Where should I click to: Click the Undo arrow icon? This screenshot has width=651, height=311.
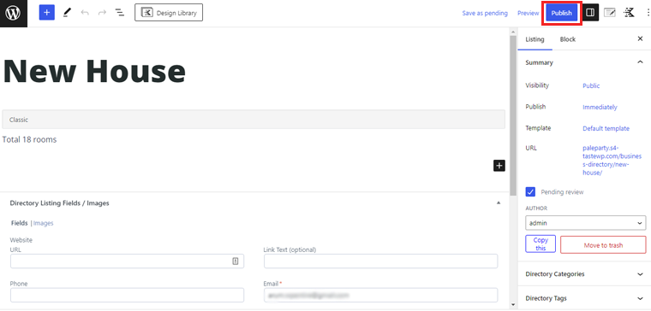85,13
